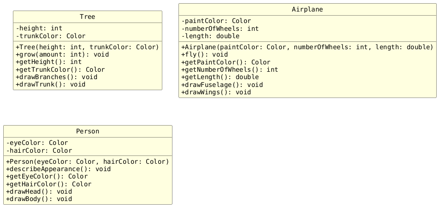This screenshot has width=439, height=207.
Task: Click the Airplane constructor signature
Action: pos(307,47)
